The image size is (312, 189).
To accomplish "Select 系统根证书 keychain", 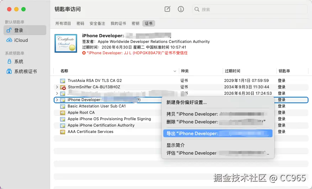I will coord(25,71).
